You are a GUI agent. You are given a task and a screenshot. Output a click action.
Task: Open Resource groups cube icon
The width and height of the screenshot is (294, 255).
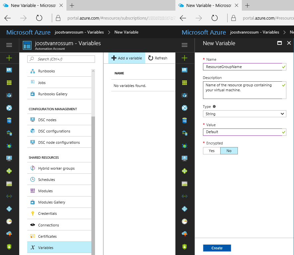point(9,95)
